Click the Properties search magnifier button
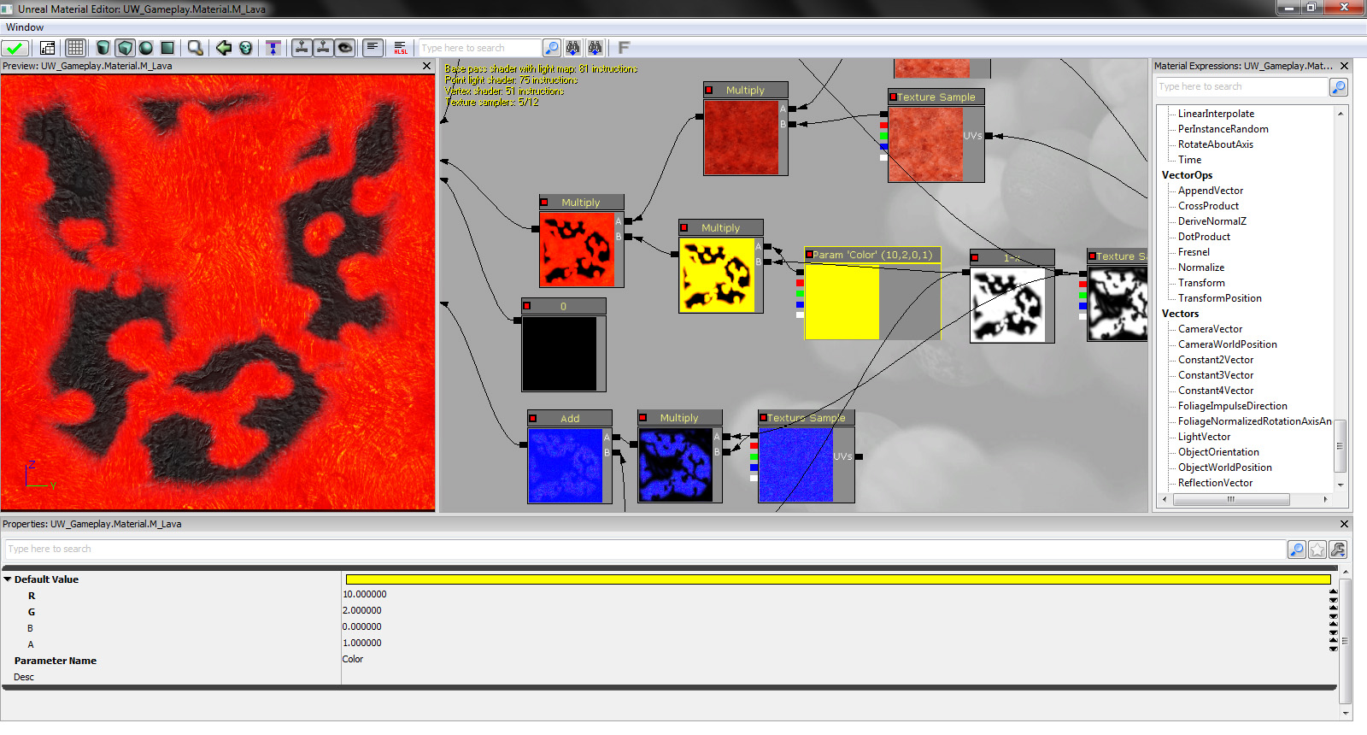Screen dimensions: 1367x735 click(1297, 550)
